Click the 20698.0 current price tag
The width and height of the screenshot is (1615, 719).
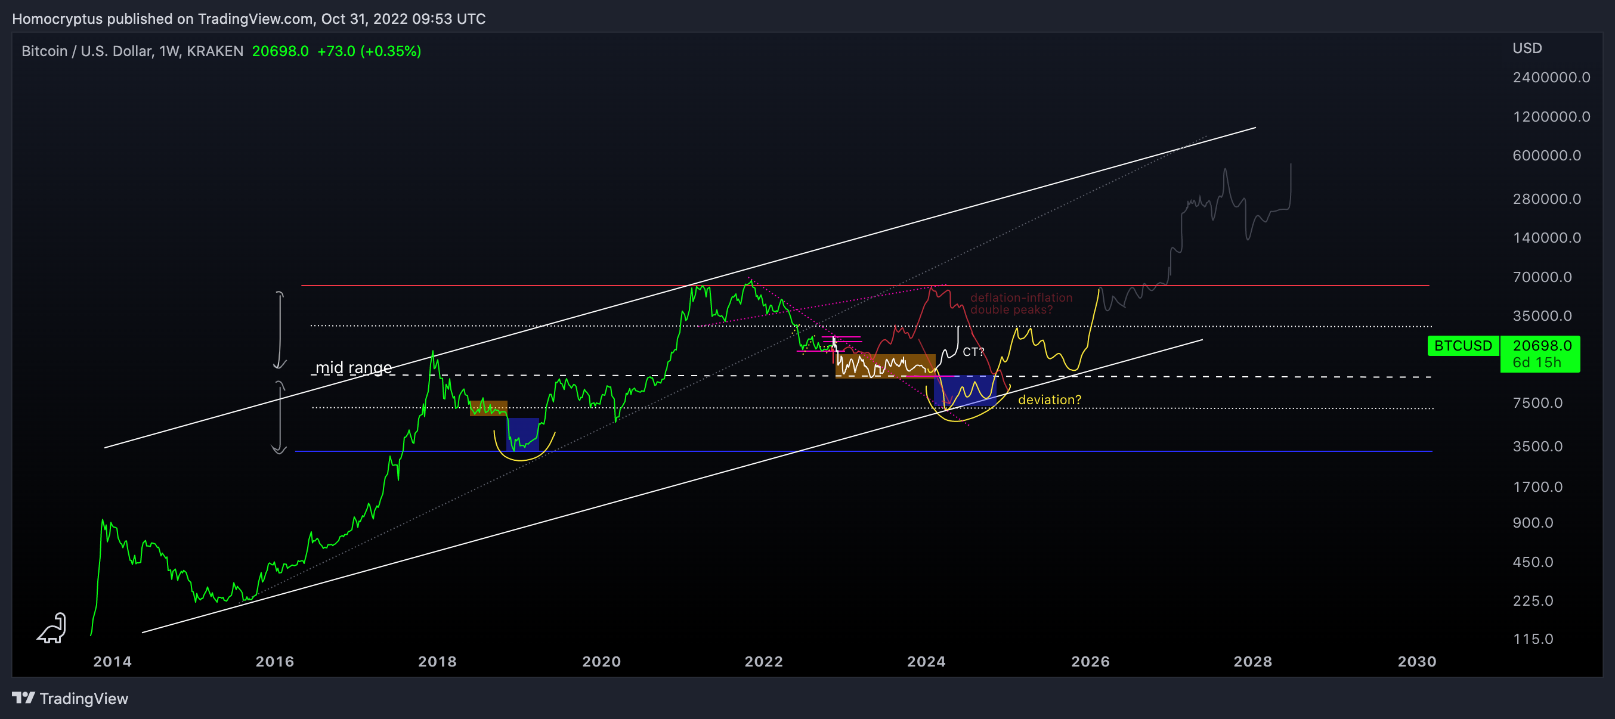click(1542, 345)
